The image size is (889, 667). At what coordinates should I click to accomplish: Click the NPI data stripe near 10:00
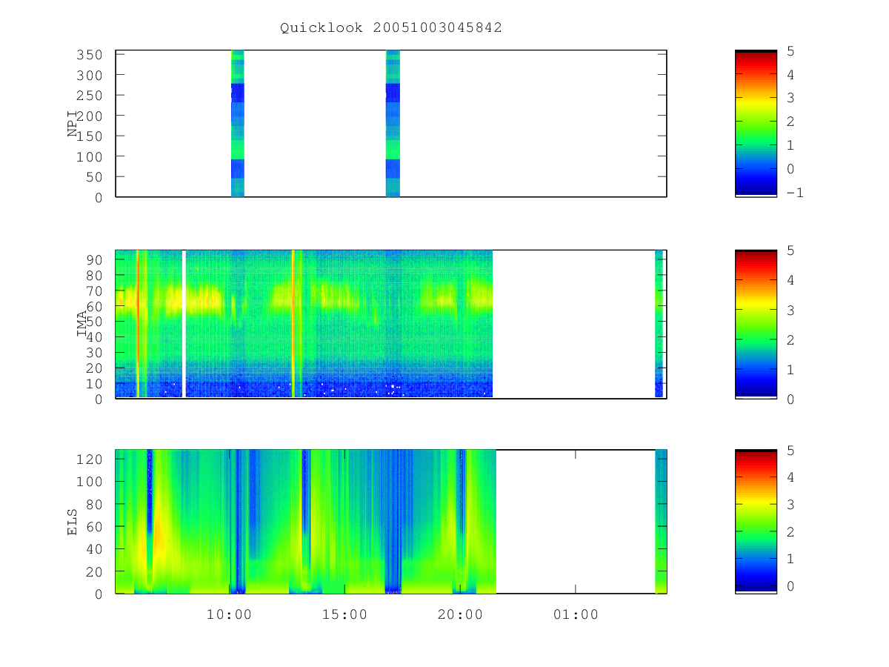click(237, 123)
